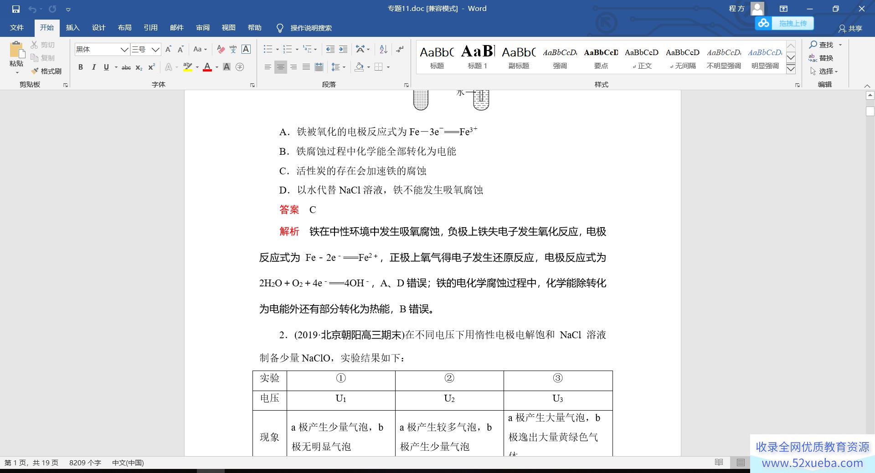Screen dimensions: 875x473
Task: Increase font size with the A-up icon
Action: 168,49
